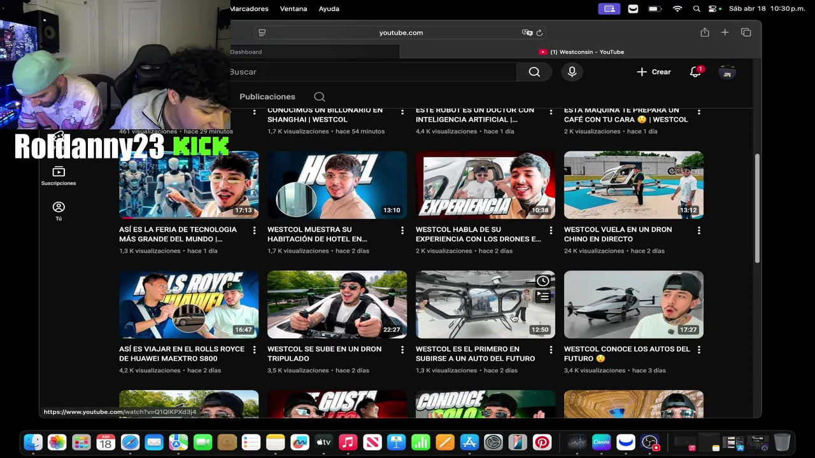The width and height of the screenshot is (815, 458).
Task: Launch Safari from the Dock
Action: tap(130, 442)
